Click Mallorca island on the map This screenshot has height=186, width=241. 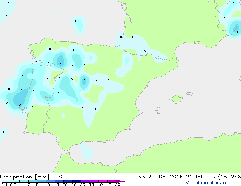coord(176,99)
